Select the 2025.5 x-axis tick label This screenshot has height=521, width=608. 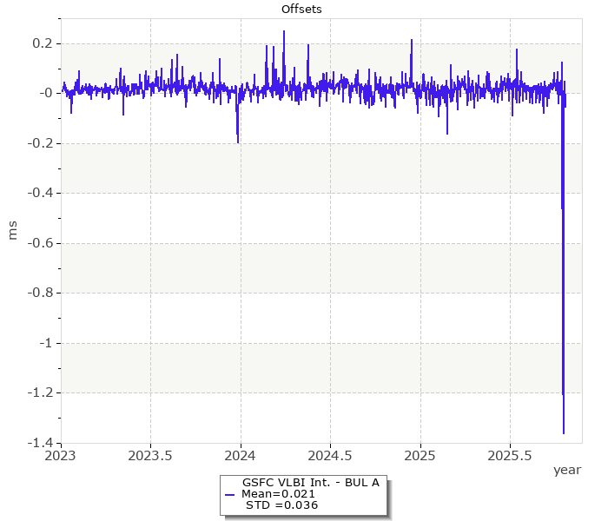click(510, 455)
